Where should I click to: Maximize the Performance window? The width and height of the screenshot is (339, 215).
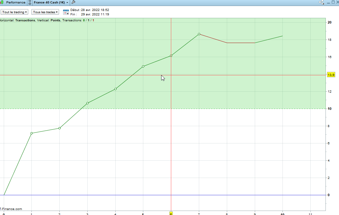pyautogui.click(x=333, y=3)
